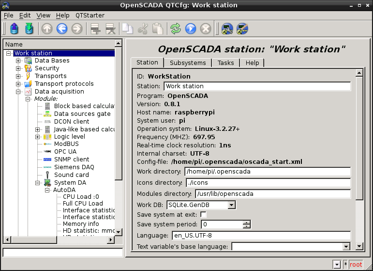Refresh the page with green arrows icon
Viewport: 373px width, 271px height.
pyautogui.click(x=176, y=29)
